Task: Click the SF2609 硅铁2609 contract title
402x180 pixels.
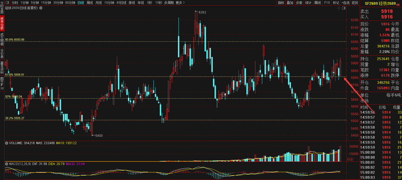Action: [x=380, y=3]
